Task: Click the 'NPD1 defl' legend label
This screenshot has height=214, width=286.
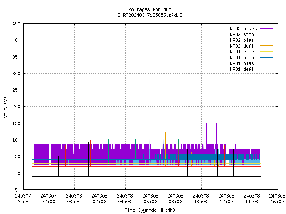Action: point(242,70)
